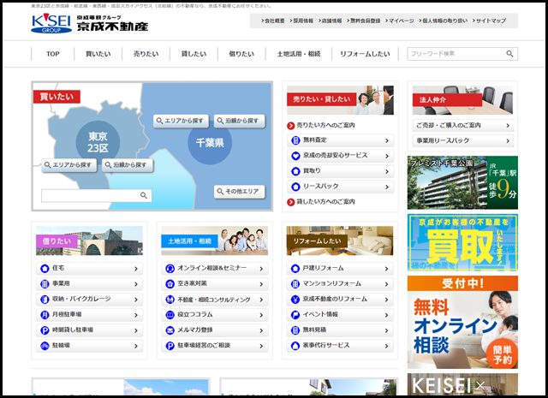The width and height of the screenshot is (548, 398).
Task: Open the TOP navigation item
Action: [x=53, y=54]
